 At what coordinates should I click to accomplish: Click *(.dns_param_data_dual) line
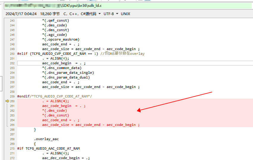pyautogui.click(x=66, y=77)
